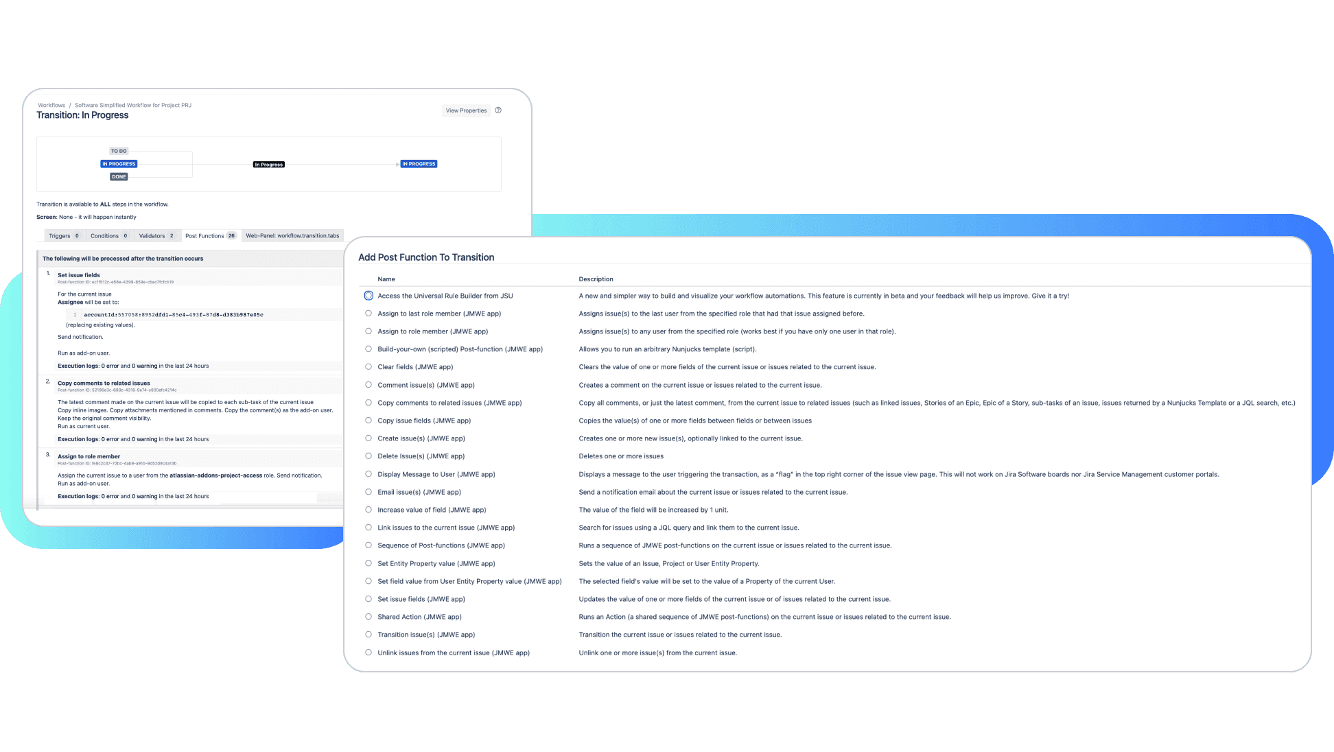Screen dimensions: 1334x752
Task: Select Copy comments to related issues radio
Action: [x=368, y=403]
